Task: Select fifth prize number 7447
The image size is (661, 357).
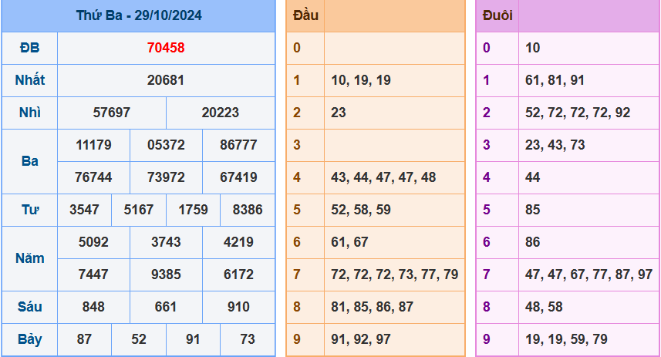Action: pyautogui.click(x=93, y=274)
